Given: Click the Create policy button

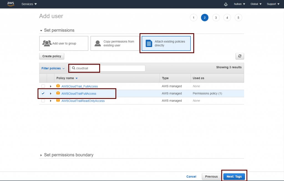Looking at the screenshot, I should tap(52, 56).
